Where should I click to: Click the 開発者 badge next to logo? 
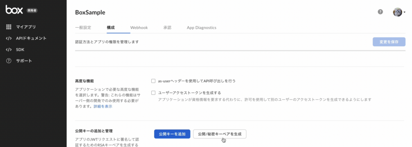(32, 10)
